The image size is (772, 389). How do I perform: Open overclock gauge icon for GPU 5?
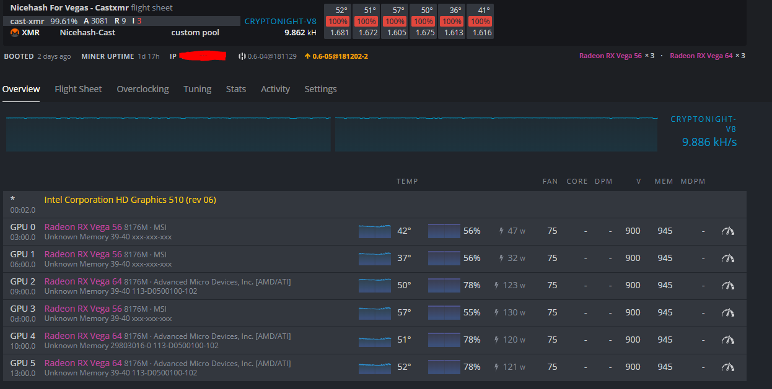click(x=728, y=367)
